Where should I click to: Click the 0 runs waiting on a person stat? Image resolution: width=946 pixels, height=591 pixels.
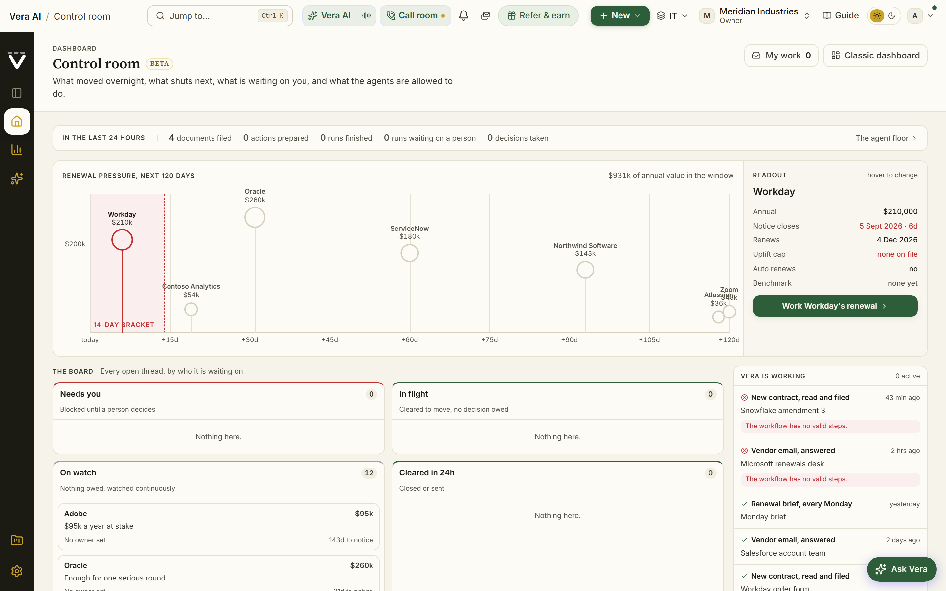(430, 138)
